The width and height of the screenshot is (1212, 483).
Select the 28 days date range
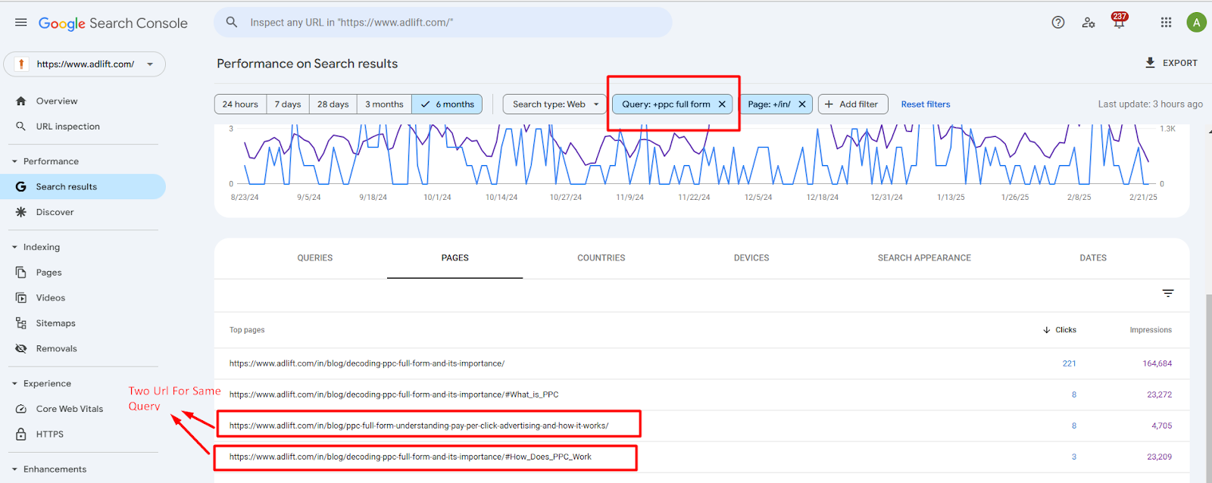pyautogui.click(x=333, y=104)
